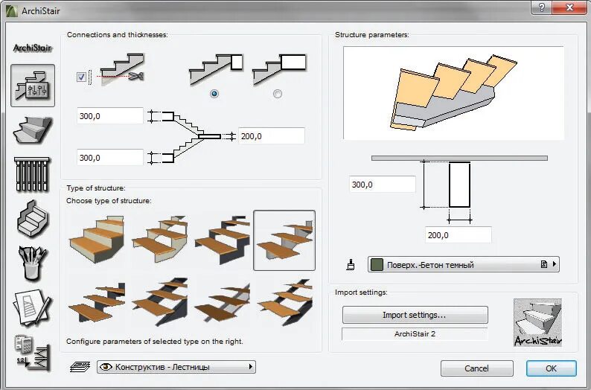Screen dimensions: 591x390
Task: Edit the lower landing thickness 300,0 field
Action: pyautogui.click(x=110, y=158)
